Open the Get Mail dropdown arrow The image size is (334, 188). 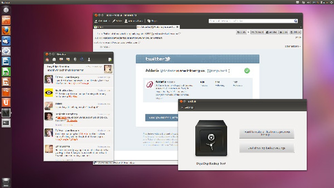[x=109, y=21]
